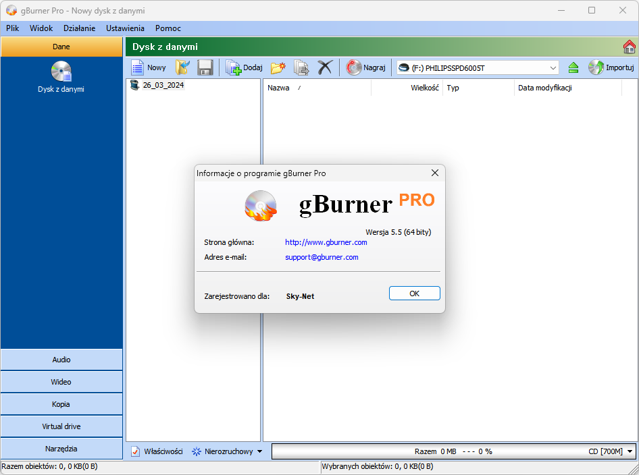Click the copy files toolbar icon
Image resolution: width=639 pixels, height=475 pixels.
pyautogui.click(x=301, y=67)
